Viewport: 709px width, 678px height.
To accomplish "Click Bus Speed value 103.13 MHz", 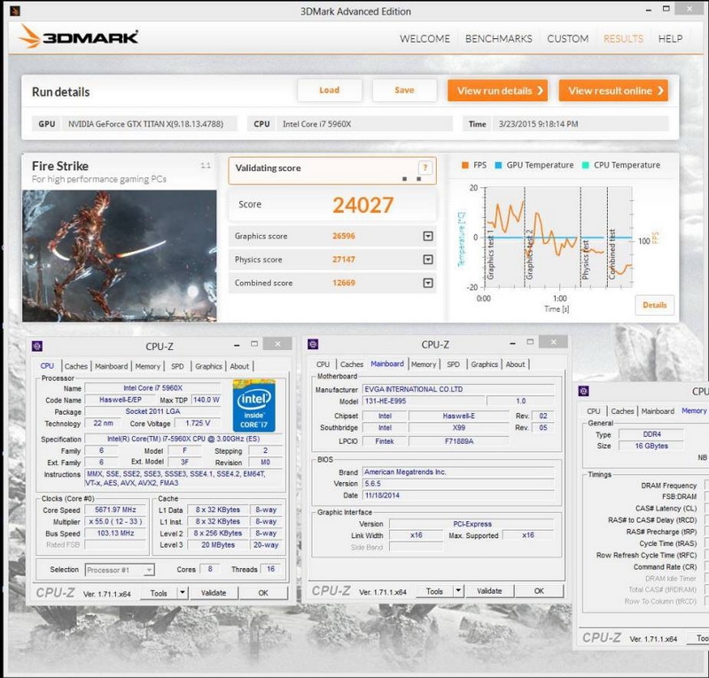I will click(x=115, y=534).
